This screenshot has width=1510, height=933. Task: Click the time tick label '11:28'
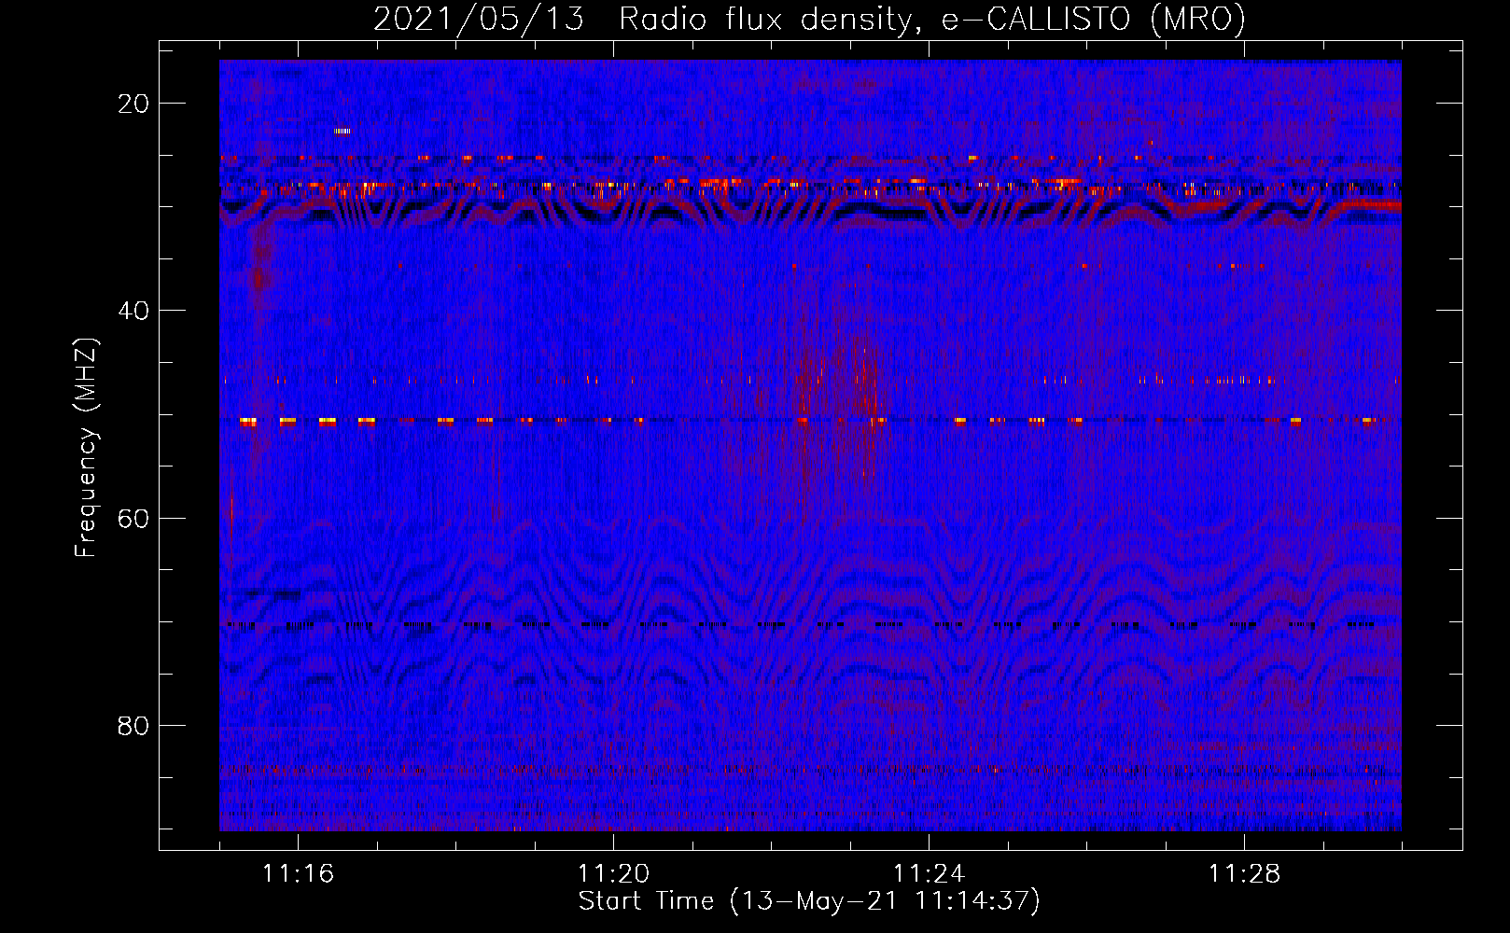pyautogui.click(x=1245, y=873)
